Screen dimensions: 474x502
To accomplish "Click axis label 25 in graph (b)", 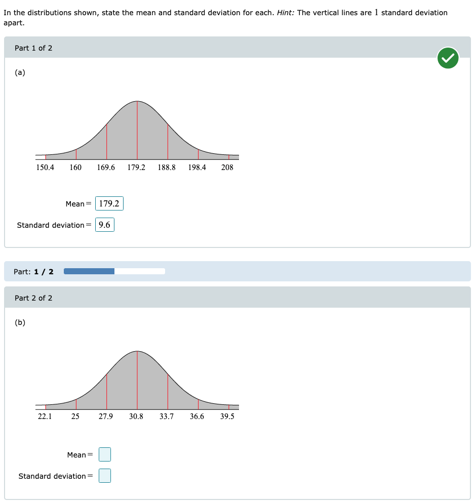I will [x=75, y=416].
